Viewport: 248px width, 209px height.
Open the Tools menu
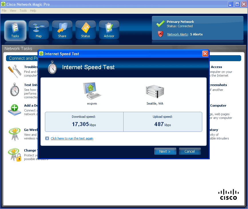coord(23,11)
